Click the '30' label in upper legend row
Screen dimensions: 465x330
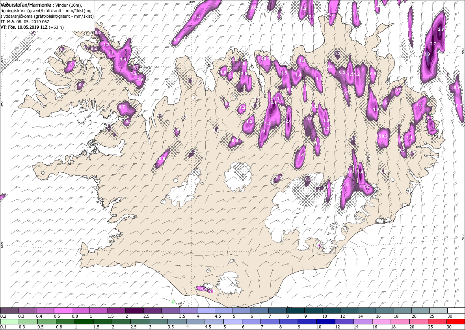pos(450,316)
